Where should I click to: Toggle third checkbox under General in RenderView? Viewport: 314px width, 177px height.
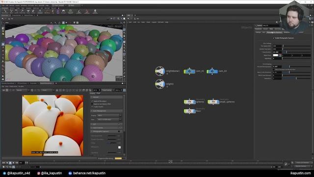(92, 107)
